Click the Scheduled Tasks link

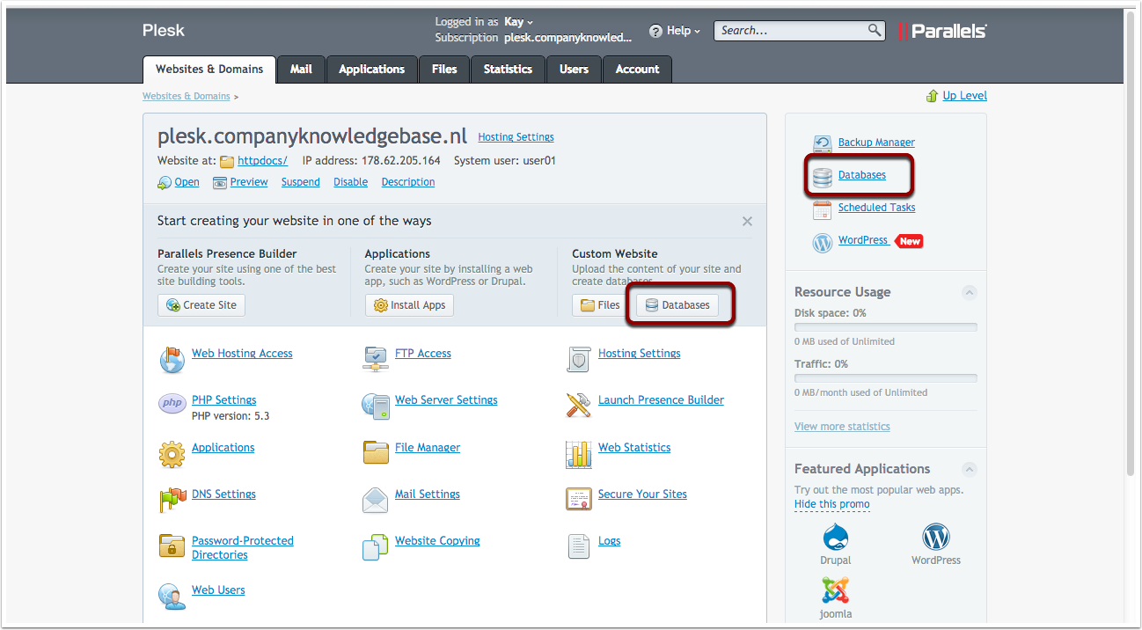[876, 208]
